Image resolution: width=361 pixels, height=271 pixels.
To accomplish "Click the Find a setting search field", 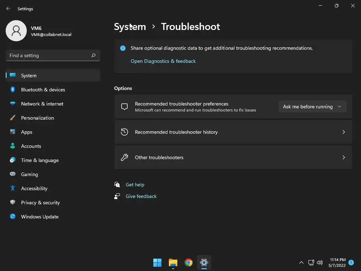I will 53,55.
